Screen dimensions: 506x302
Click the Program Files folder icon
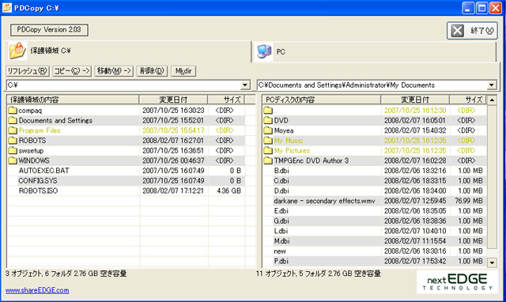(x=13, y=130)
